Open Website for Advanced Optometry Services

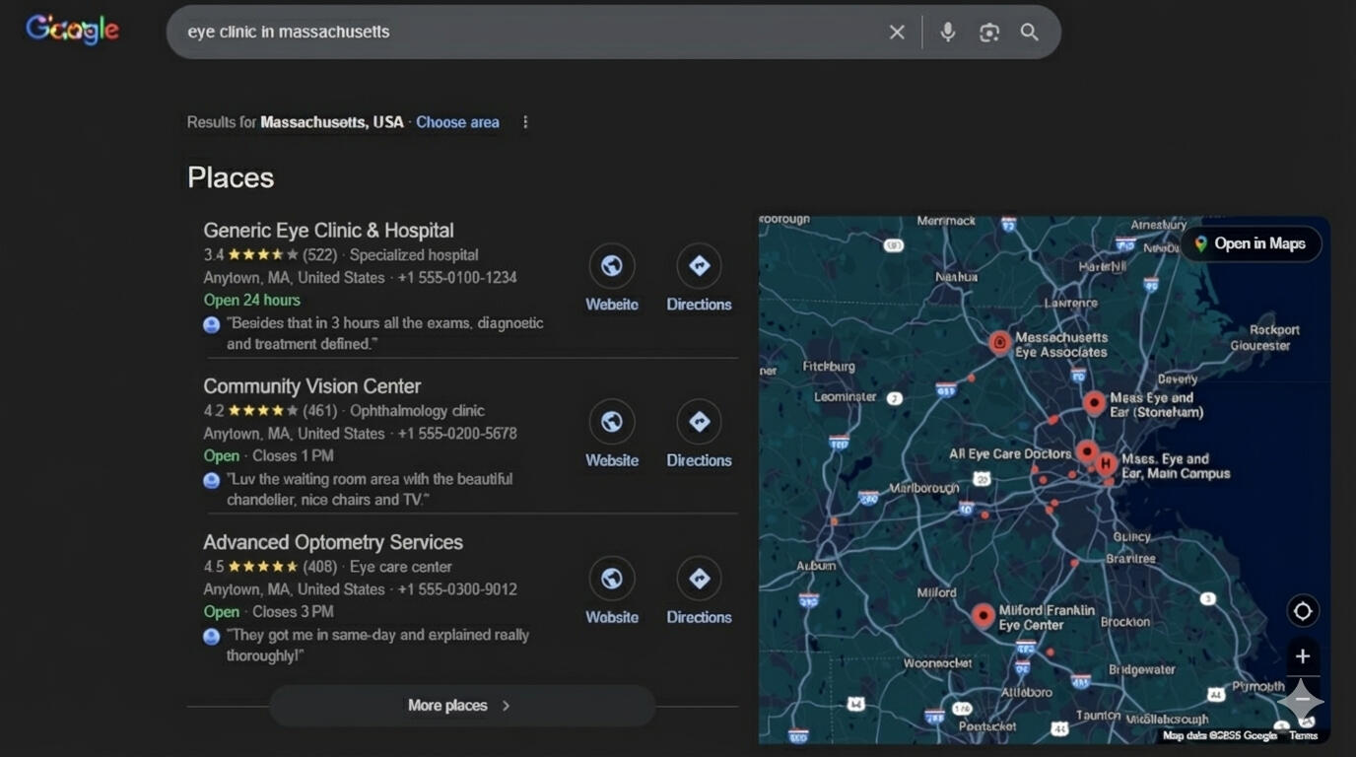click(x=611, y=579)
